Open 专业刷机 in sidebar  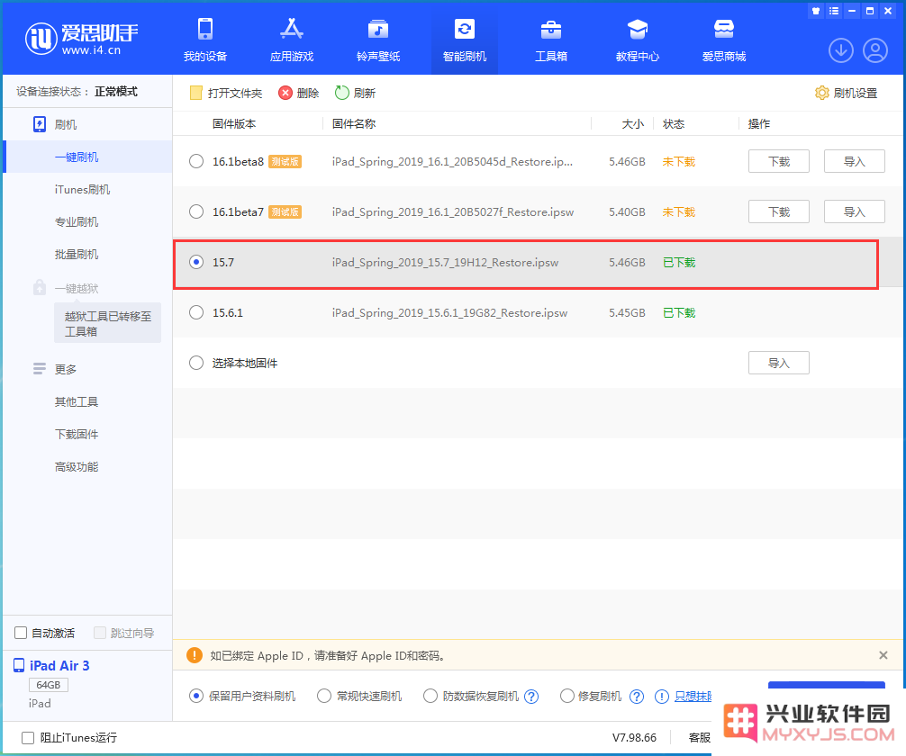(x=77, y=221)
